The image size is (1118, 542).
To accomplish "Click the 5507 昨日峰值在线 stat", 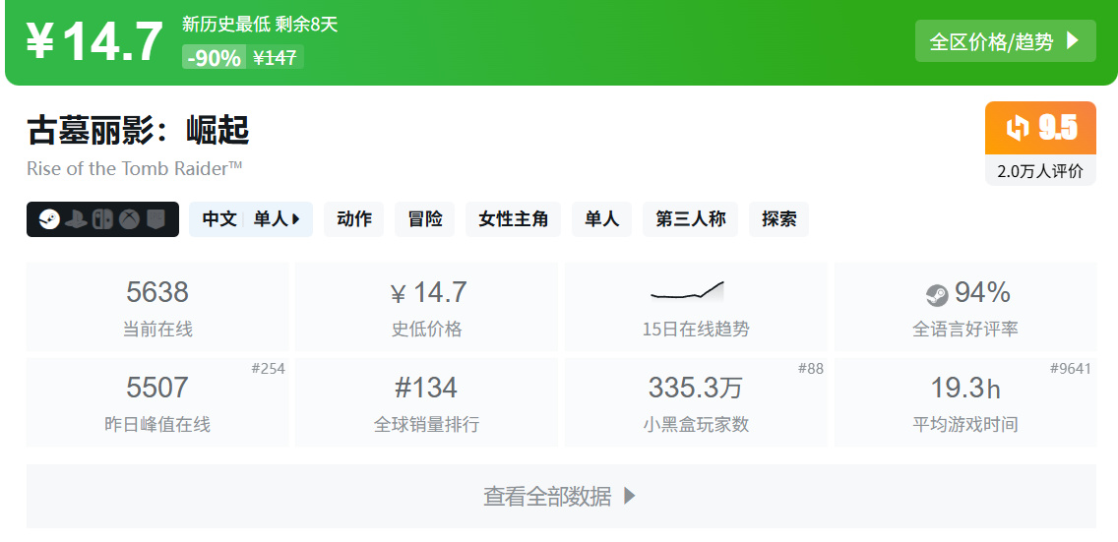I will [x=157, y=402].
